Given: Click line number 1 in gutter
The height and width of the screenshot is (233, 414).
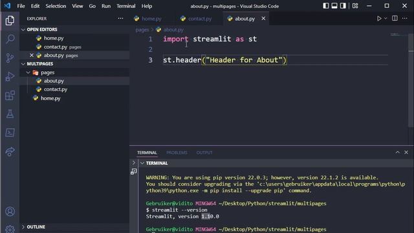Looking at the screenshot, I should (150, 39).
